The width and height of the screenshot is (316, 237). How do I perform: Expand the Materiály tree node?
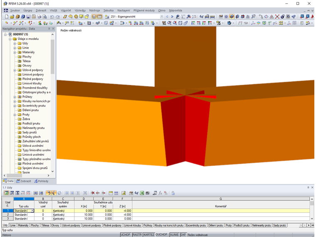(15, 52)
